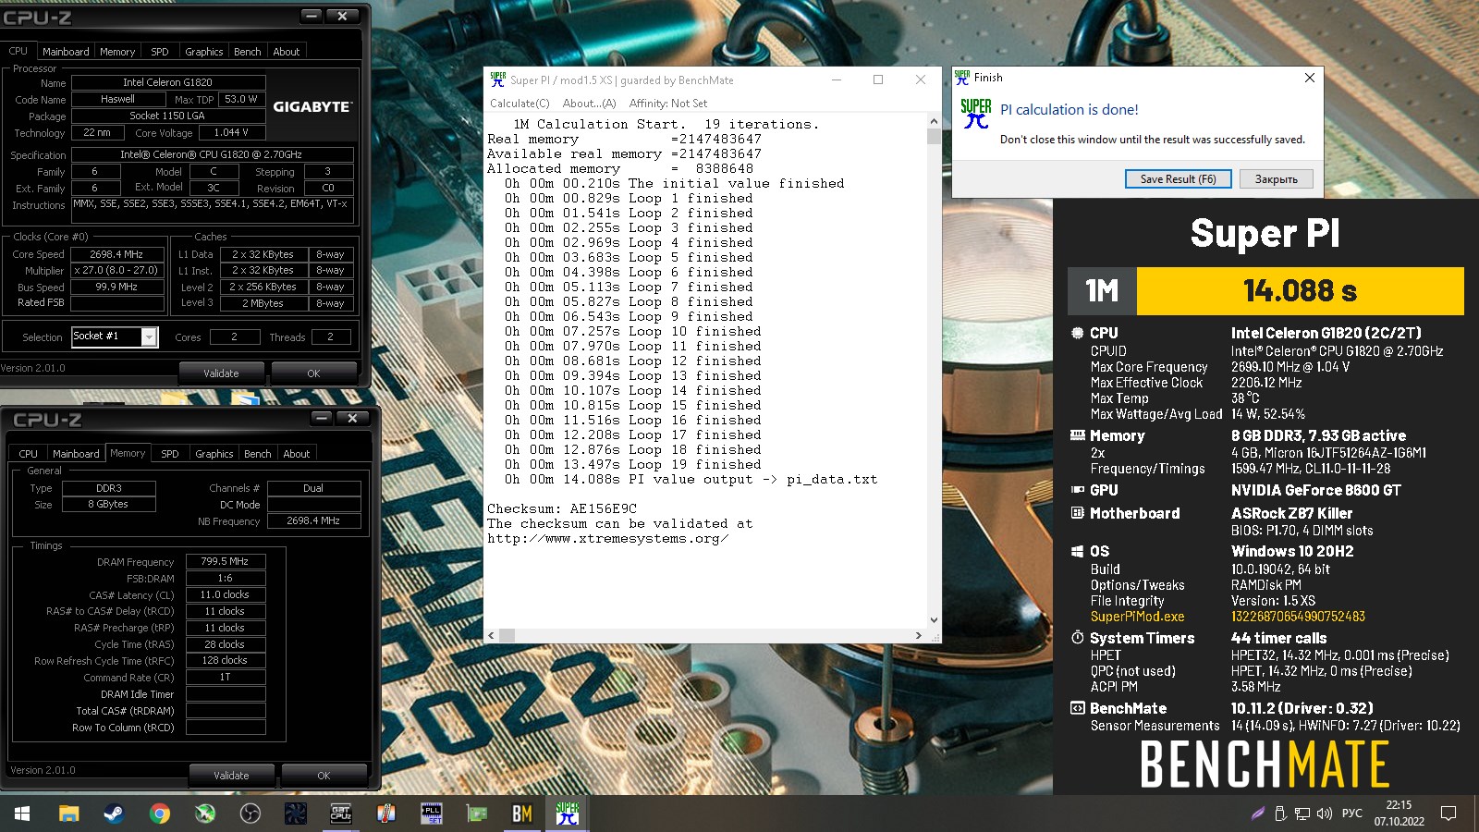Open the clock showing 22:15
1479x832 pixels.
point(1399,814)
